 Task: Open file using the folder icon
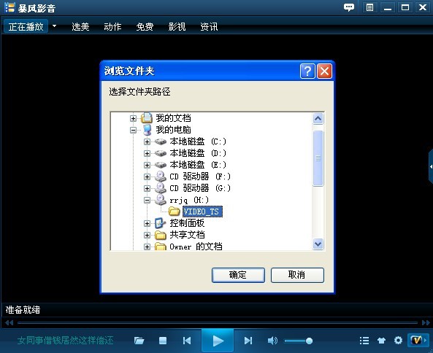click(139, 341)
